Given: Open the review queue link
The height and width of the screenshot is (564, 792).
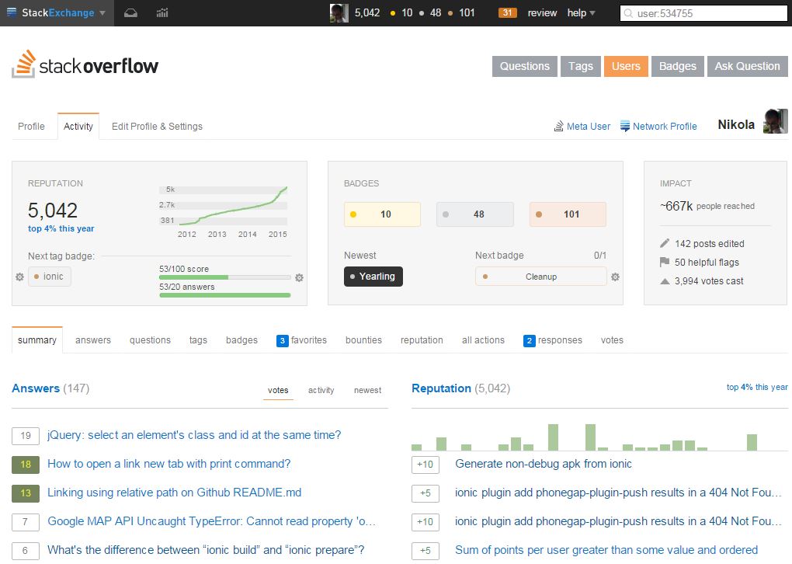Looking at the screenshot, I should (x=542, y=12).
